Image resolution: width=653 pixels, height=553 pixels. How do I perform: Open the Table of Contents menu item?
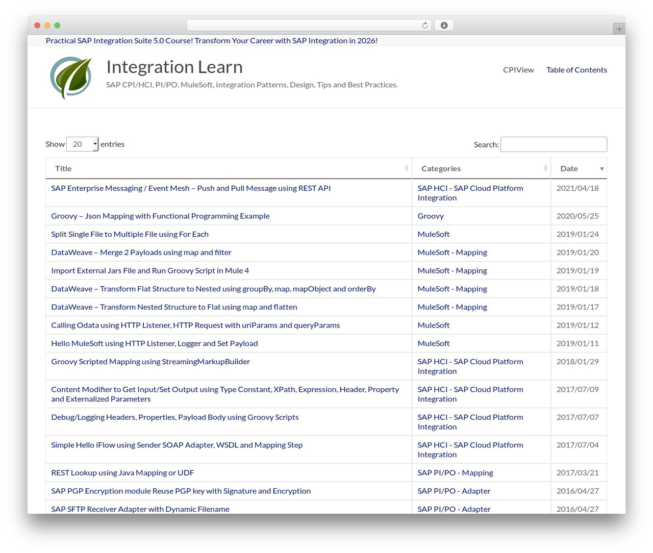point(576,70)
